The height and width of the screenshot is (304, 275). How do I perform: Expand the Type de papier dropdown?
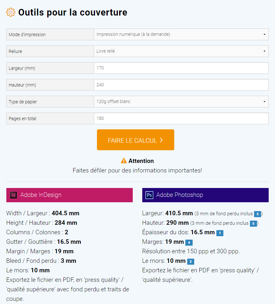(x=181, y=102)
